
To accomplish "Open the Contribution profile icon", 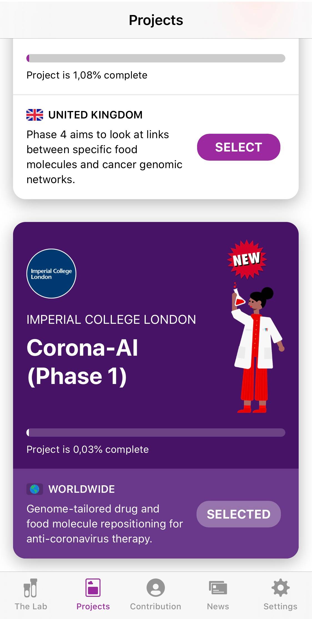I will point(155,588).
